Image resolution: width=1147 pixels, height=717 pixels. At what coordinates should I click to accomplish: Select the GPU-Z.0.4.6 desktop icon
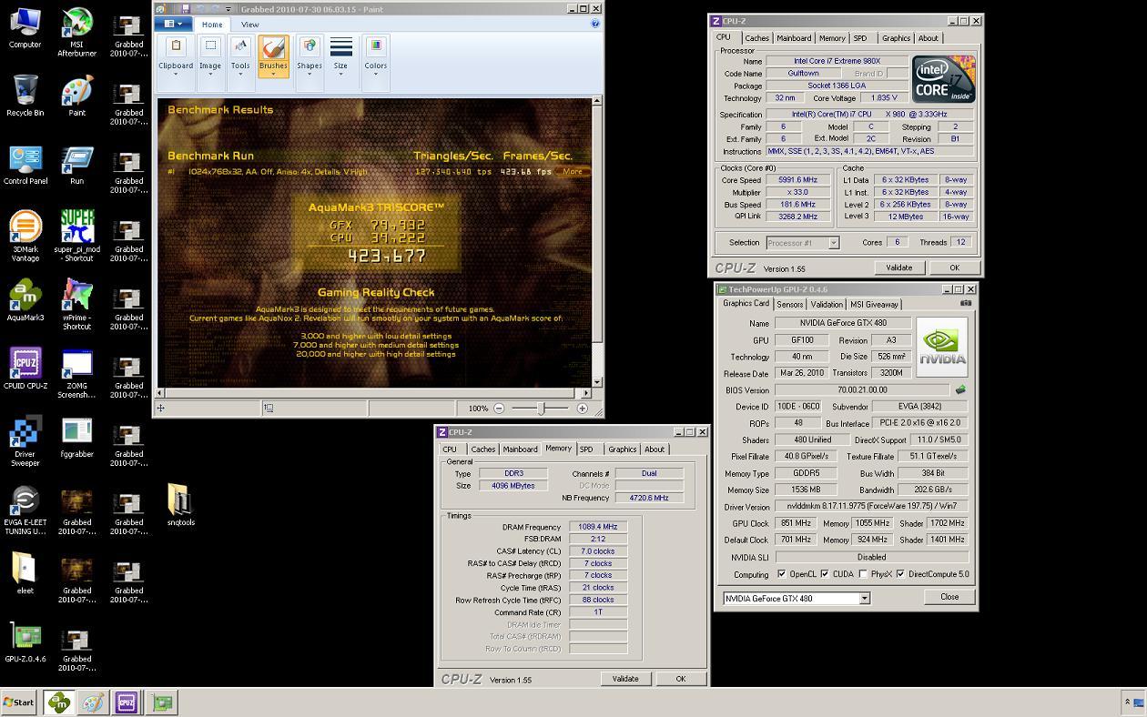(25, 641)
